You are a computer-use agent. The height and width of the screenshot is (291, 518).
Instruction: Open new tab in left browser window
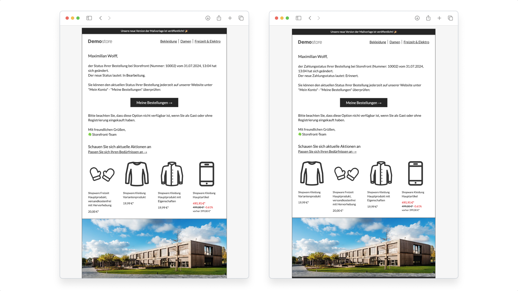[x=230, y=18]
